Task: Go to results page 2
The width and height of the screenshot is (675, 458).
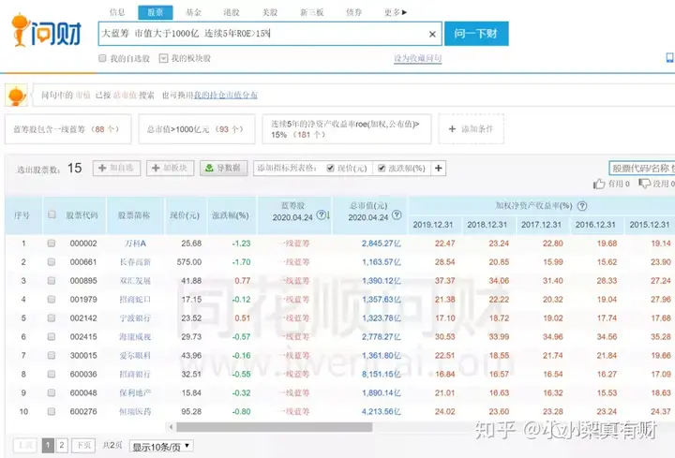Action: [62, 446]
